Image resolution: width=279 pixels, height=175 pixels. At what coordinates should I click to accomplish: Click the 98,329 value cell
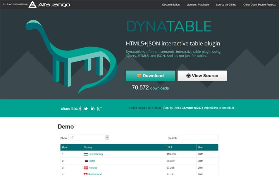[170, 161]
